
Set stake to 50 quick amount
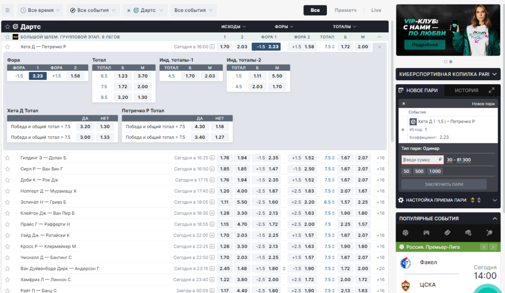pos(406,171)
